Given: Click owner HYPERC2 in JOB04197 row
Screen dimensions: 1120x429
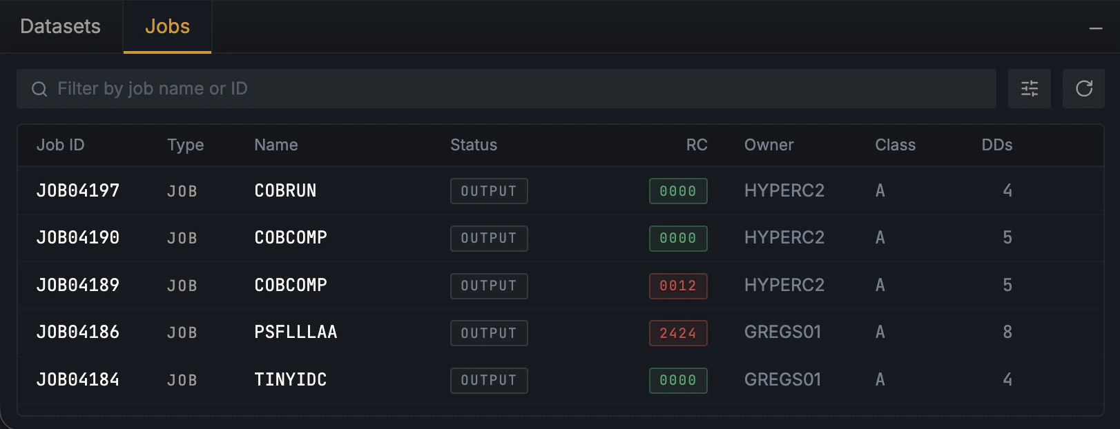Looking at the screenshot, I should pos(784,191).
